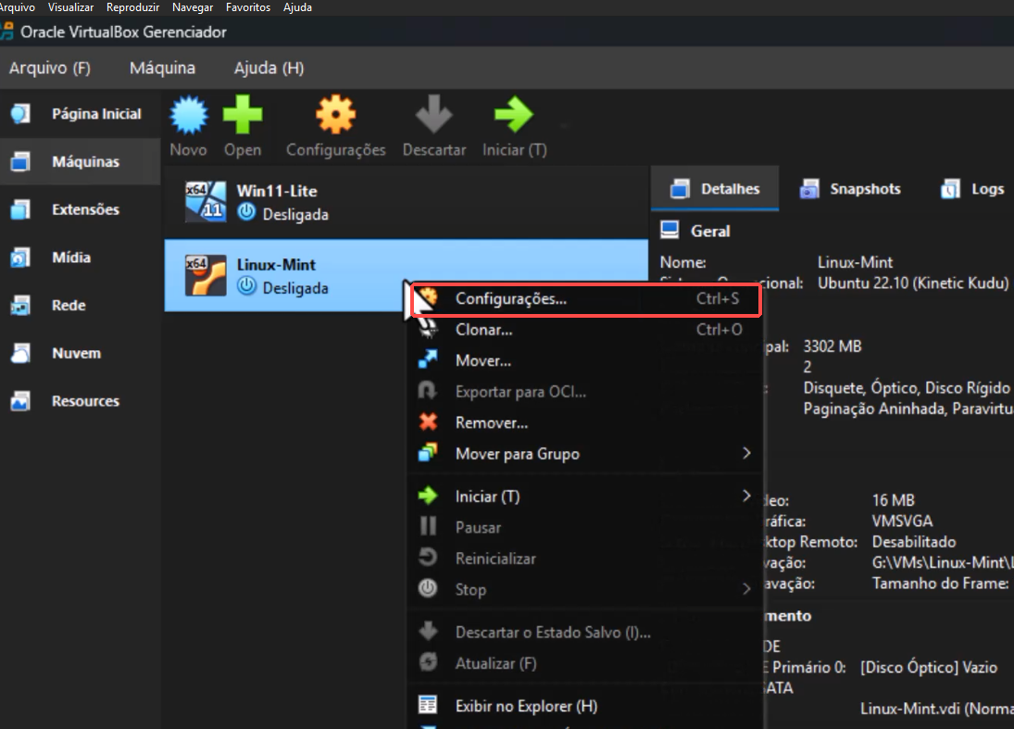Open the Resources sidebar section
The image size is (1014, 729).
tap(81, 401)
